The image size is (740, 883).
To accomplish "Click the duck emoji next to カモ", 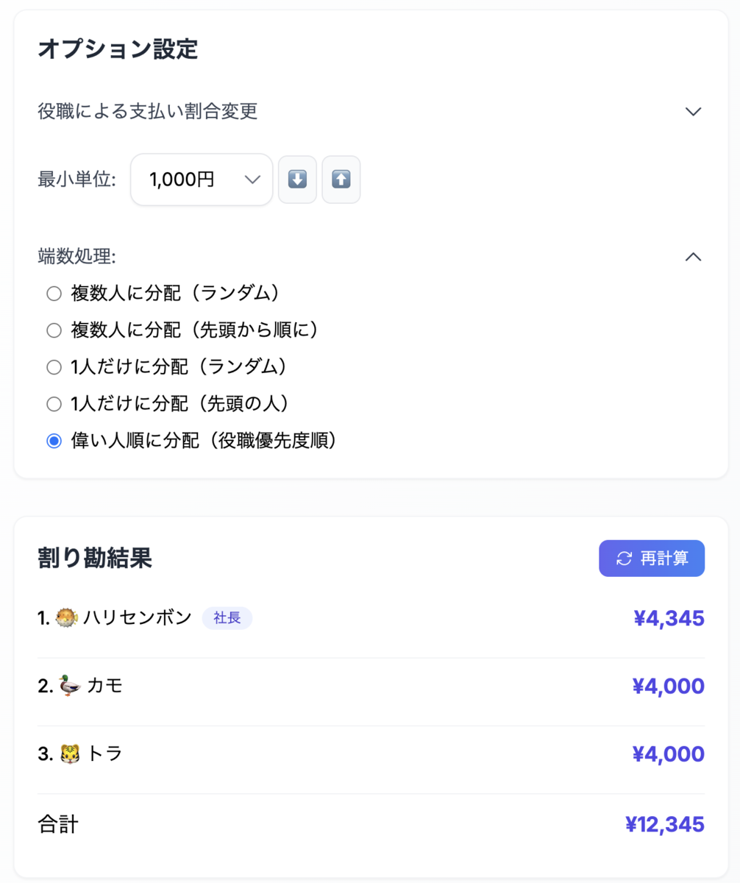I will click(x=70, y=686).
